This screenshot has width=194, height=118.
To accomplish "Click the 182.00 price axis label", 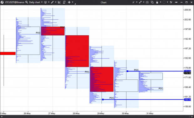I will tap(187, 58).
